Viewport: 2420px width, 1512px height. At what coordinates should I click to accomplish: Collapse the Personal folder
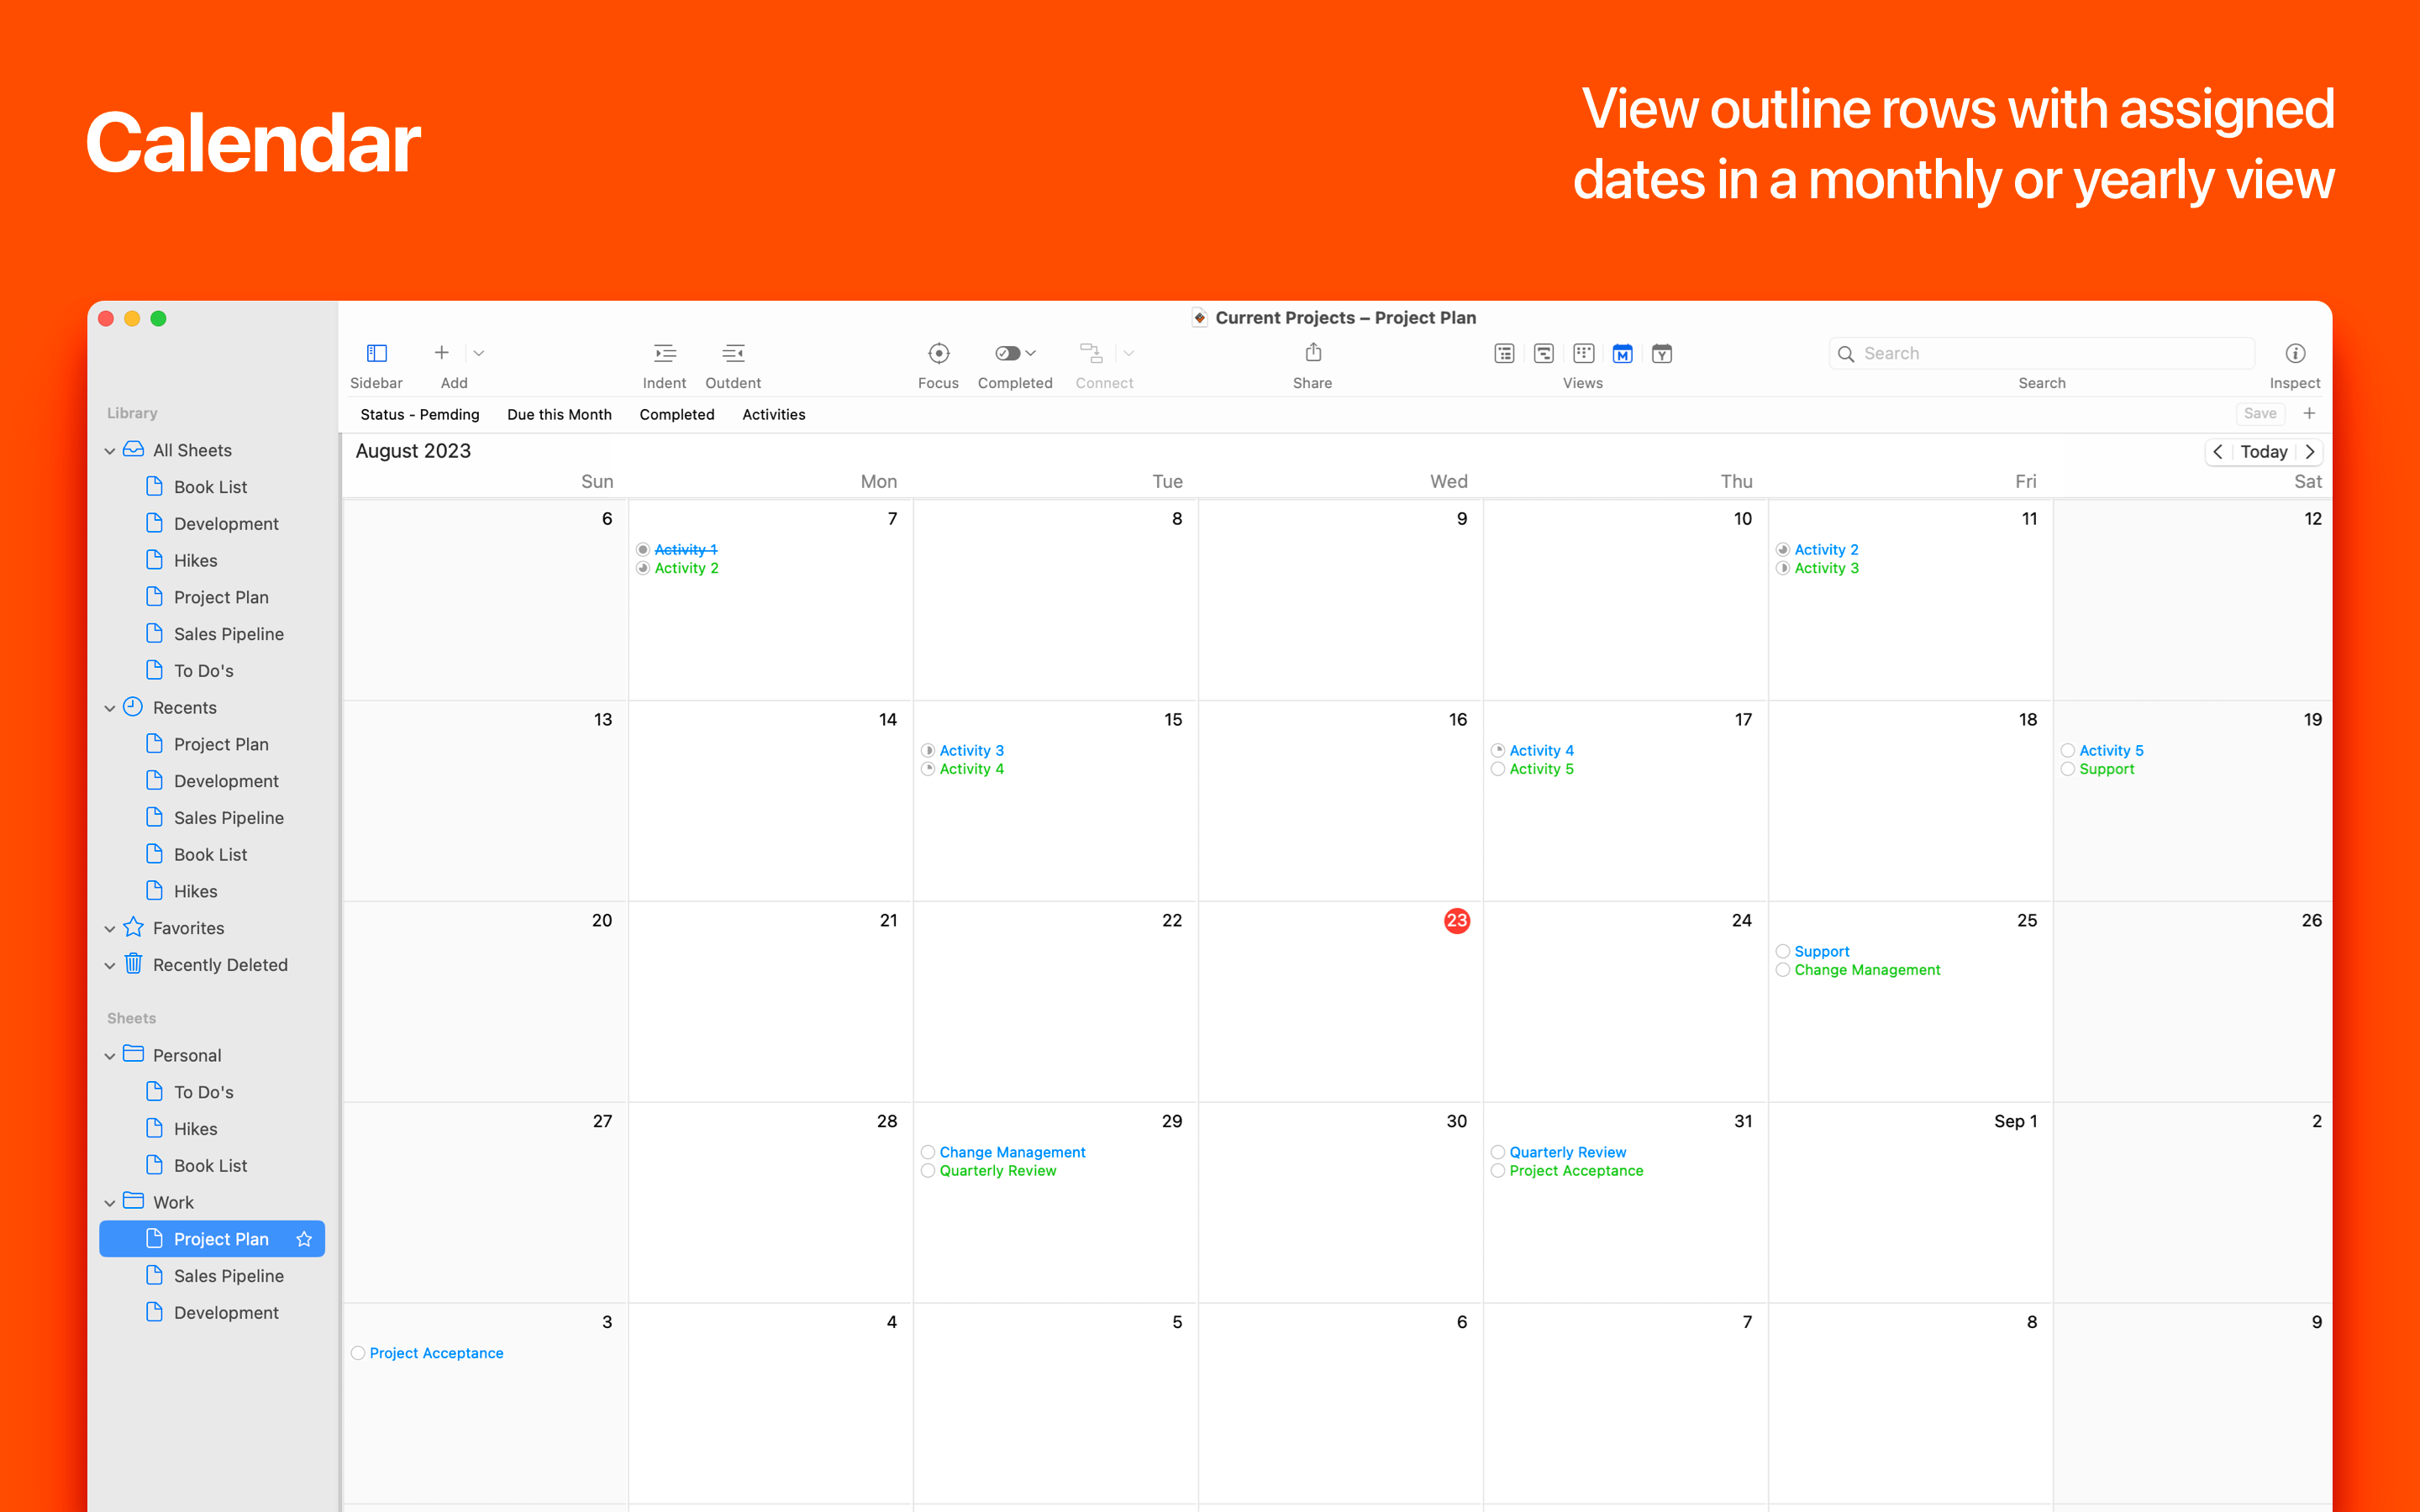click(x=110, y=1056)
